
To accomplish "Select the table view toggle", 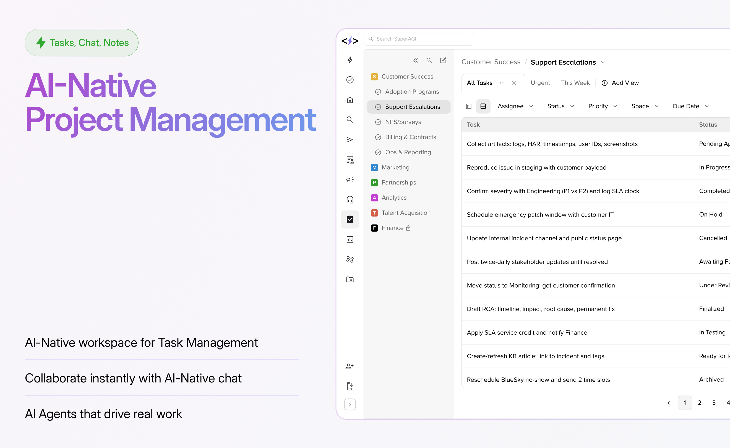I will [x=483, y=106].
